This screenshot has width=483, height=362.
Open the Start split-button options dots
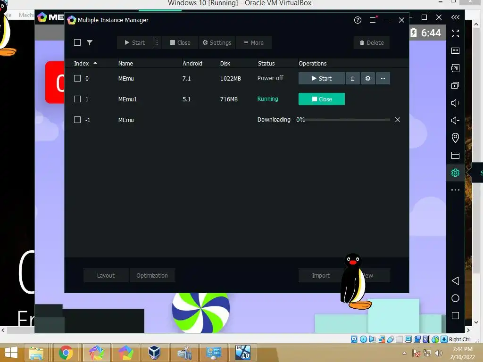[157, 42]
